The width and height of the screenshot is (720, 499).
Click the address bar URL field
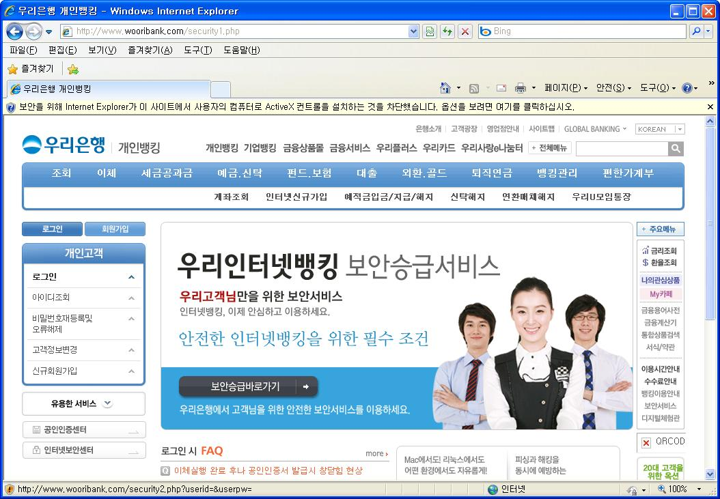pos(234,31)
